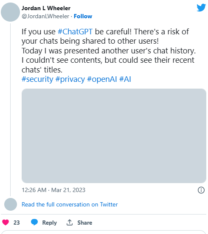Open the #security hashtag
The height and width of the screenshot is (234, 208).
coord(37,79)
